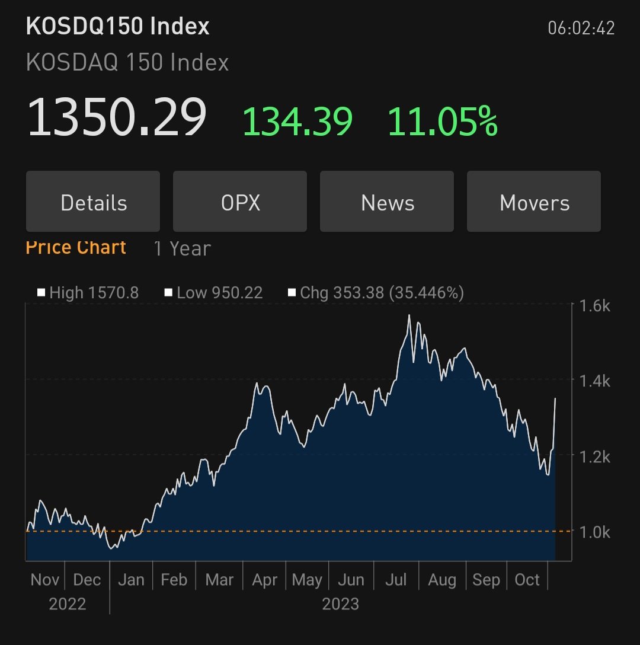Open the Details button
640x645 pixels.
click(93, 202)
